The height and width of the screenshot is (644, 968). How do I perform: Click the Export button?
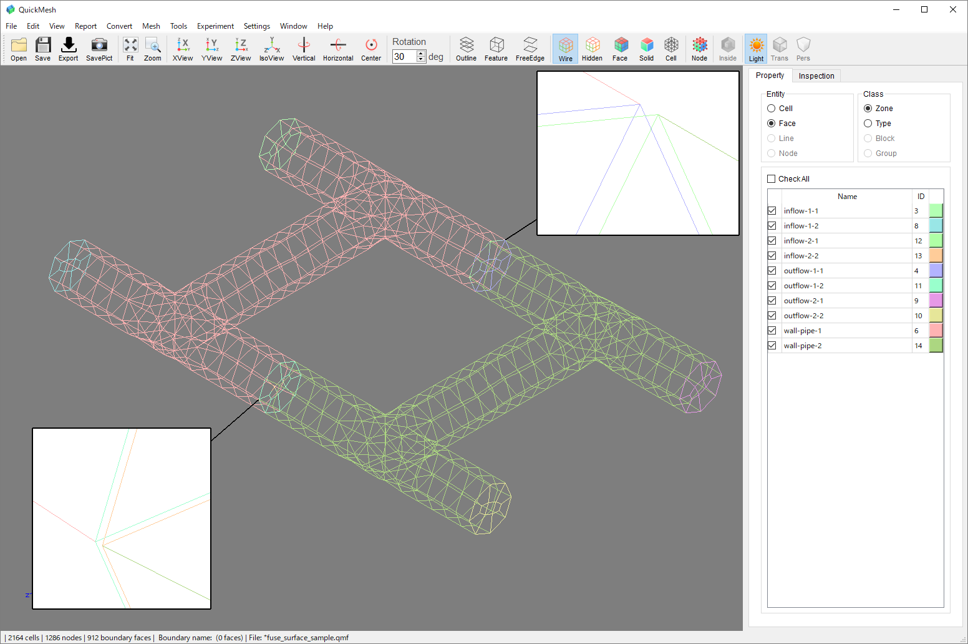[68, 48]
